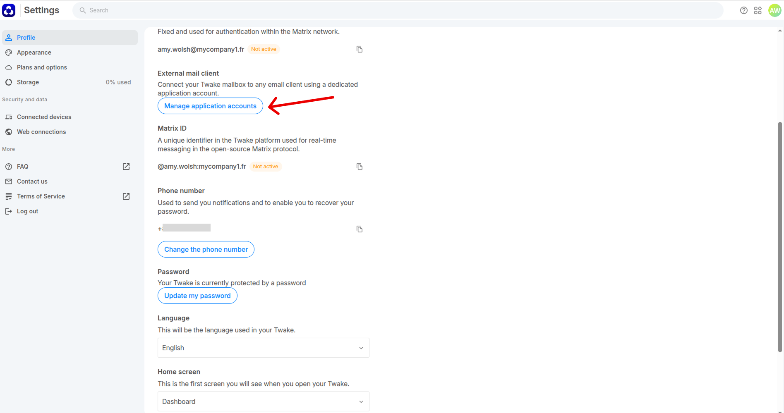Open the help question mark icon

click(744, 10)
